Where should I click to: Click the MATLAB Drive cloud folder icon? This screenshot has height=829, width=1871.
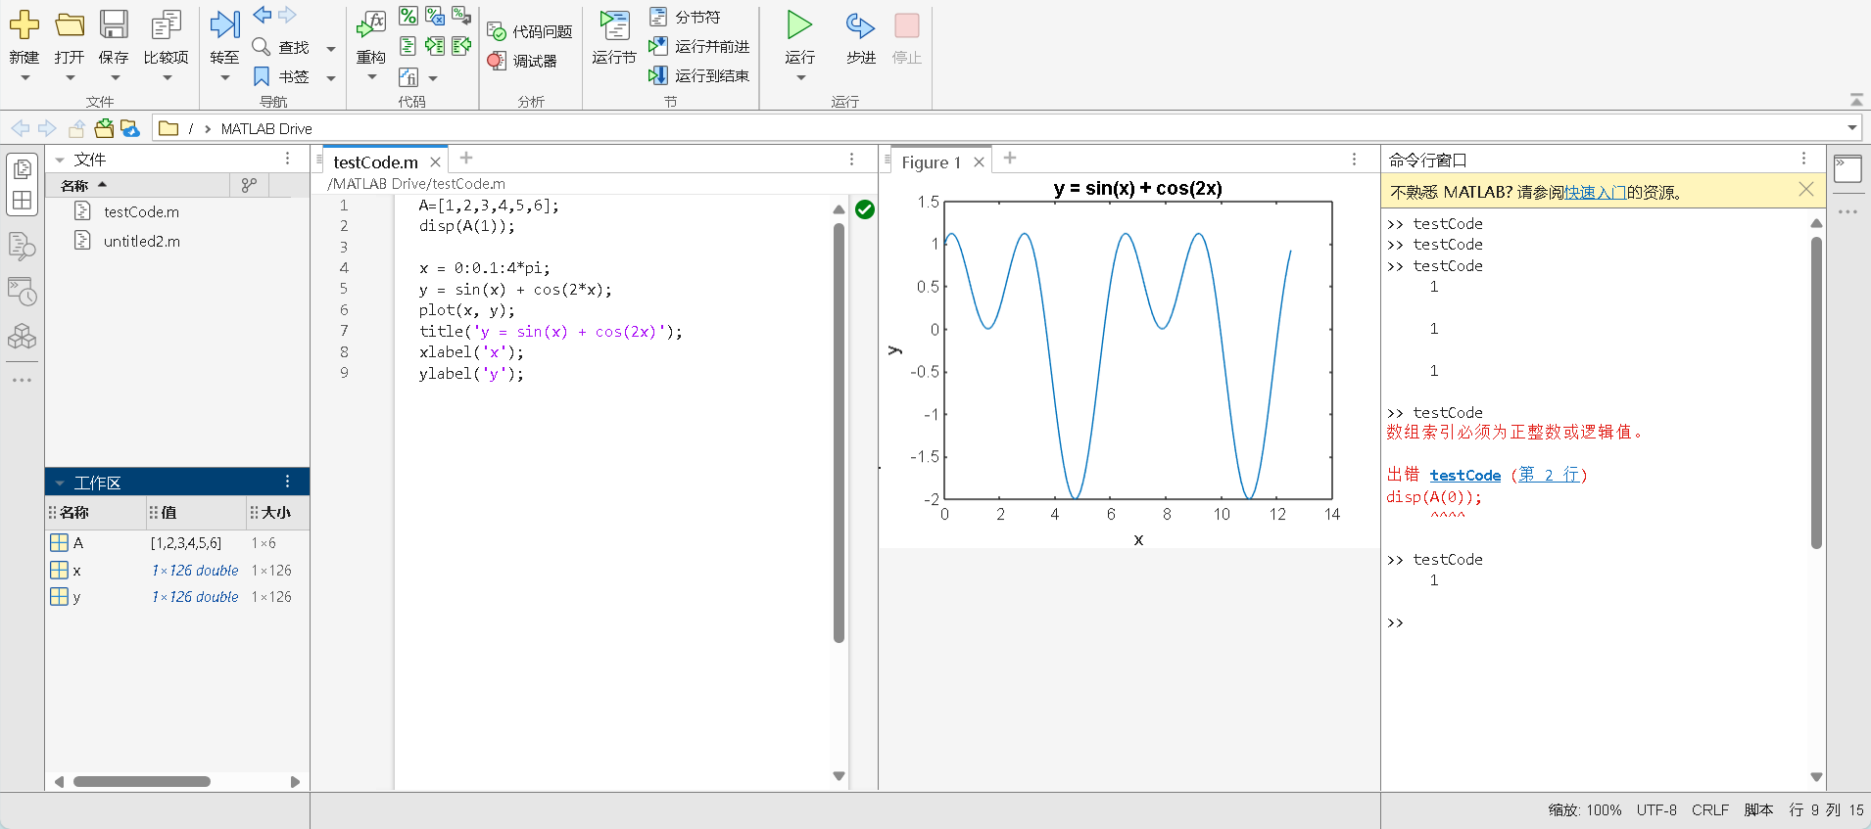coord(130,128)
